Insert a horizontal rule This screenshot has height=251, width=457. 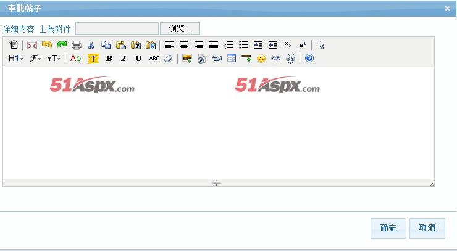pyautogui.click(x=246, y=58)
